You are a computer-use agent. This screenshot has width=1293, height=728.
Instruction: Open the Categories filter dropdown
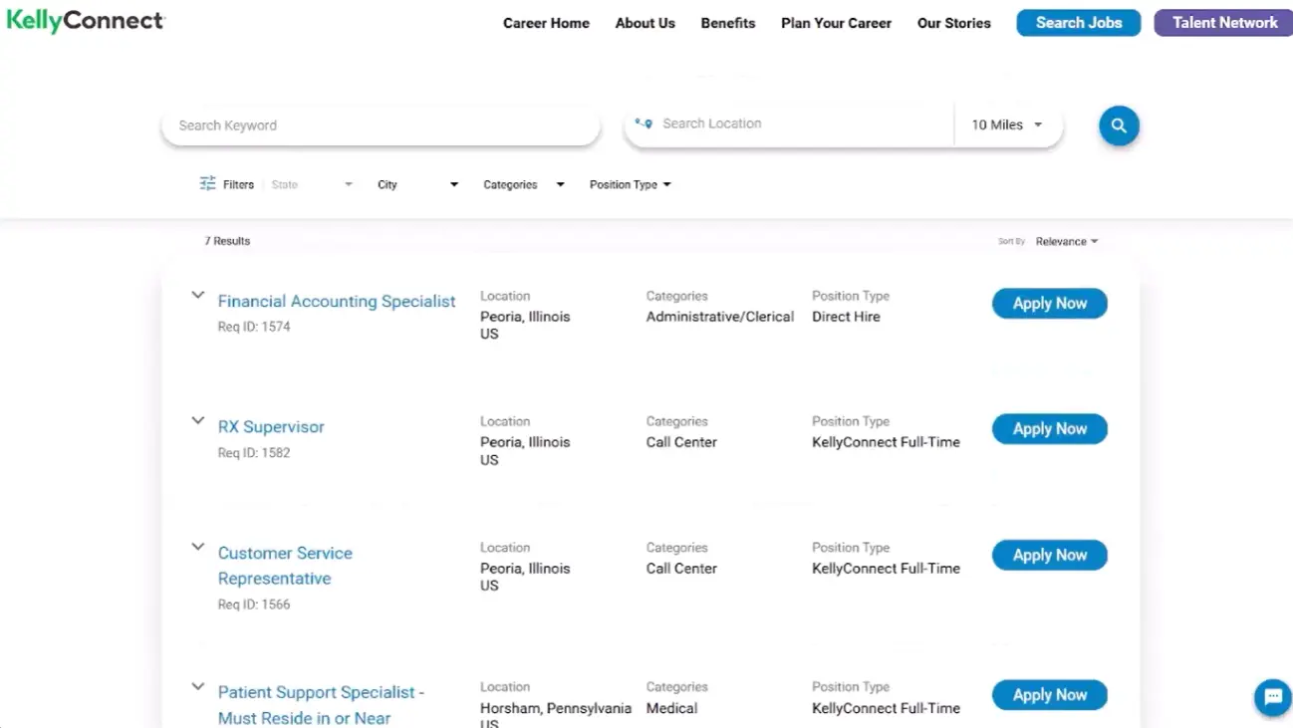(x=524, y=184)
